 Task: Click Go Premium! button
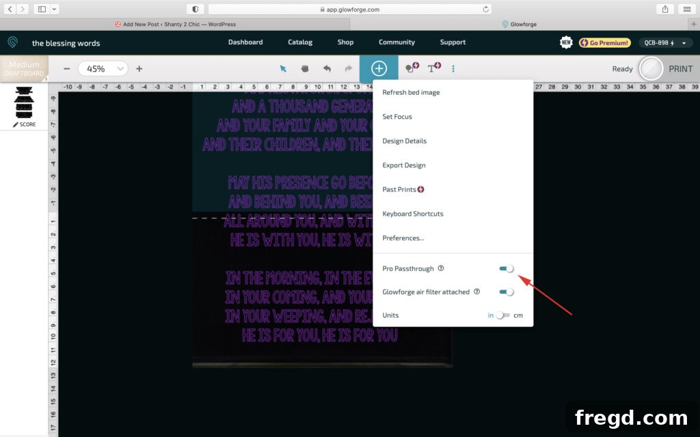click(x=605, y=43)
